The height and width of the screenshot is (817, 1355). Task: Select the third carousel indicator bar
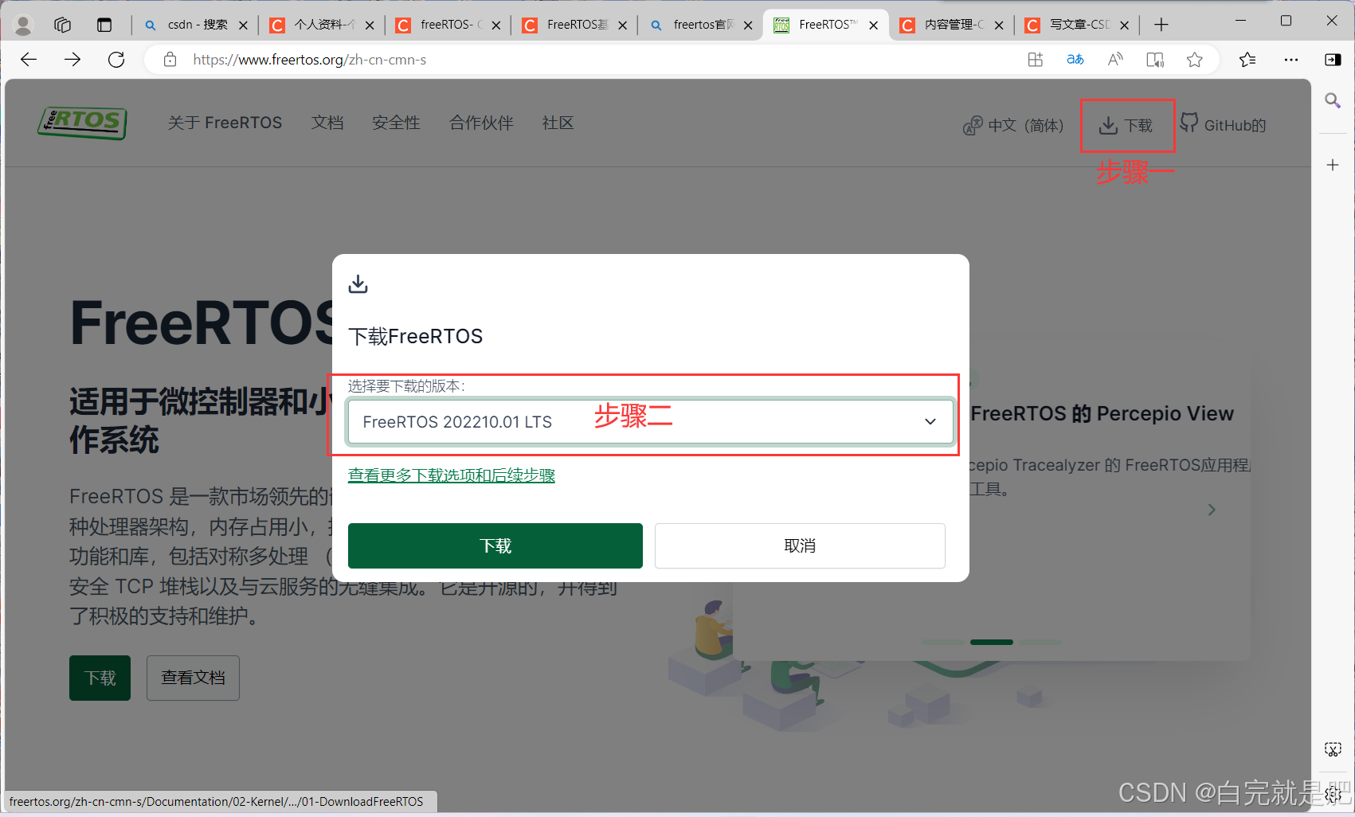[1040, 642]
